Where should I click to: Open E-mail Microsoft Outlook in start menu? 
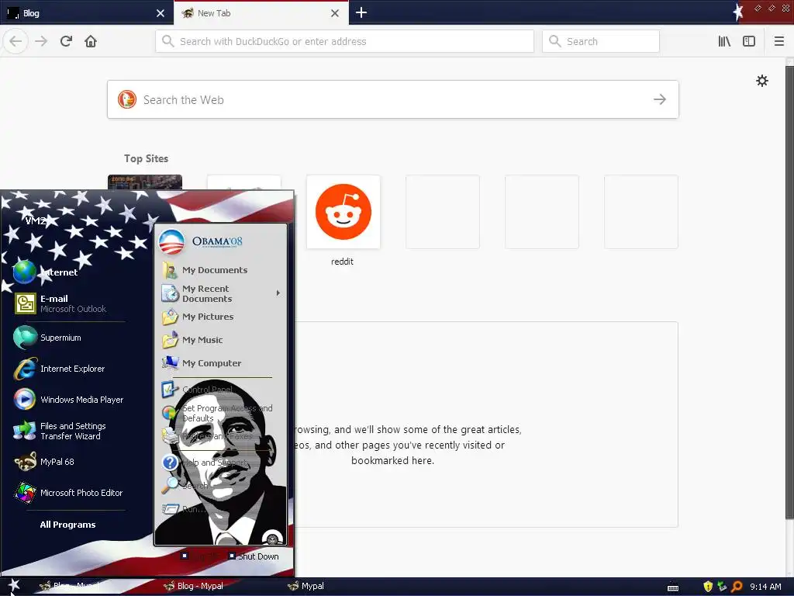pyautogui.click(x=60, y=303)
